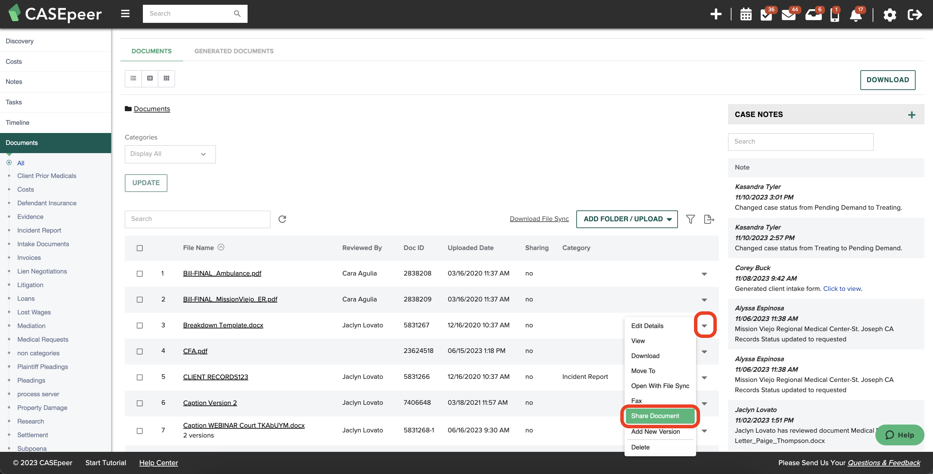Screen dimensions: 933x474
Task: Toggle the select-all header checkbox
Action: (x=140, y=248)
